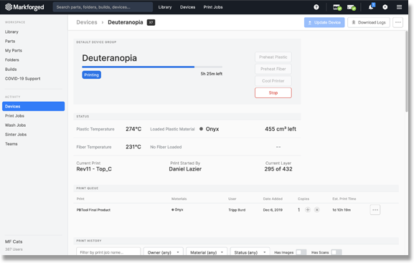Open the ellipsis menu for PBTool Final Product row
This screenshot has width=414, height=263.
[375, 210]
